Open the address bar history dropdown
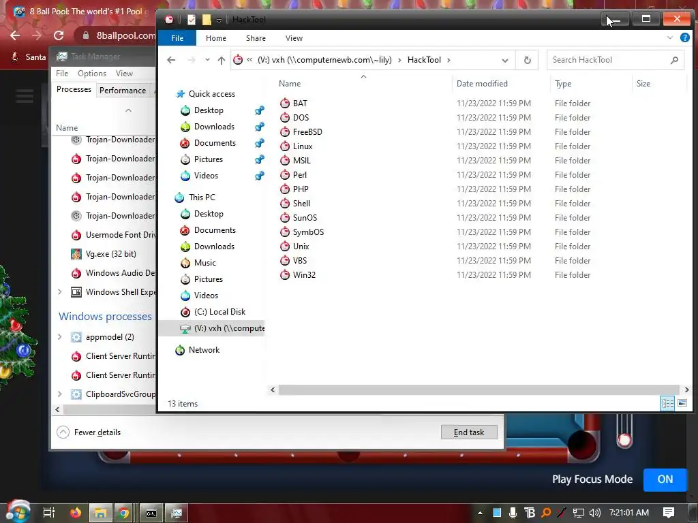Screen dimensions: 698x523 click(x=505, y=60)
